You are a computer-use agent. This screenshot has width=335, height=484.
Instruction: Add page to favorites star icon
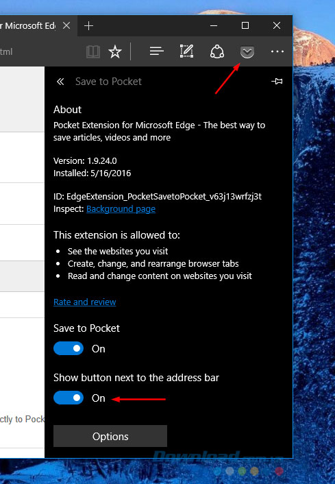pyautogui.click(x=115, y=51)
